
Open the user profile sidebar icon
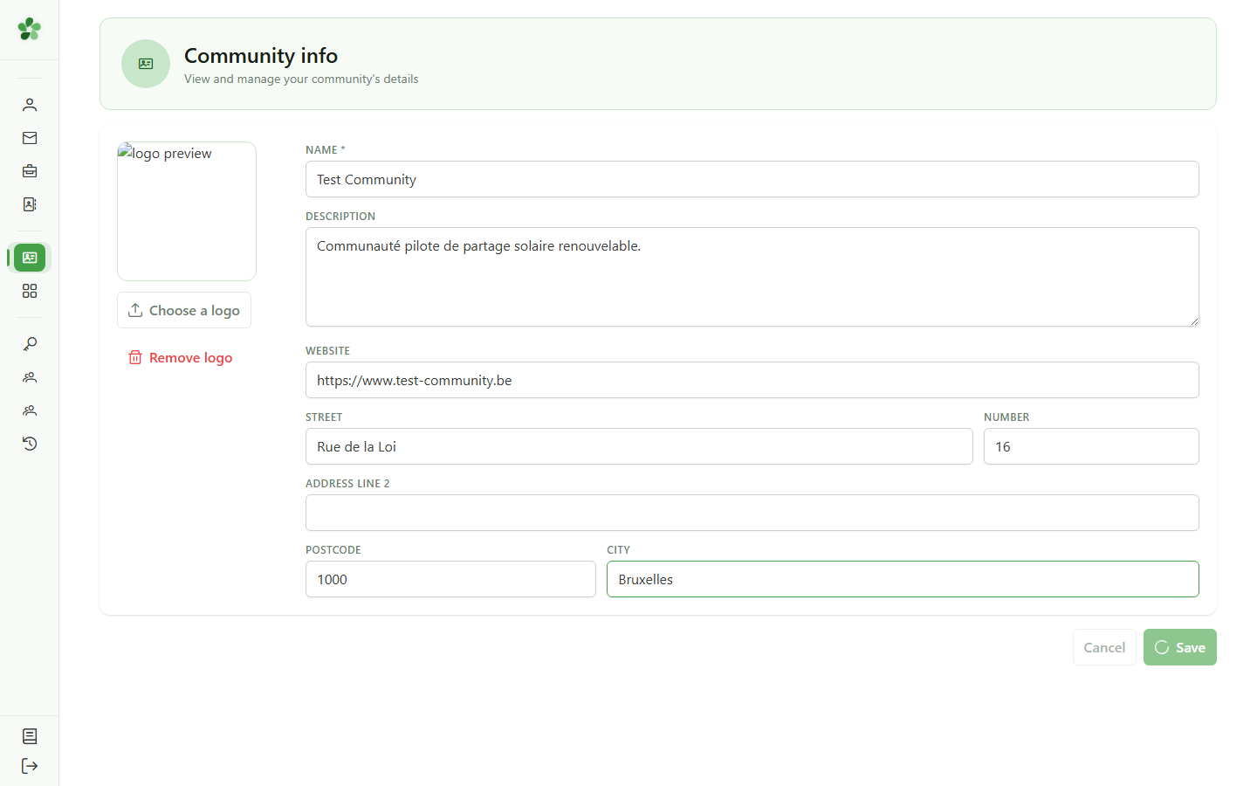(x=30, y=105)
